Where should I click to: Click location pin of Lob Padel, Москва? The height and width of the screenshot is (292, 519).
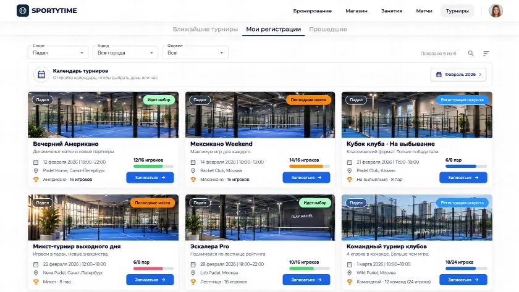point(193,273)
